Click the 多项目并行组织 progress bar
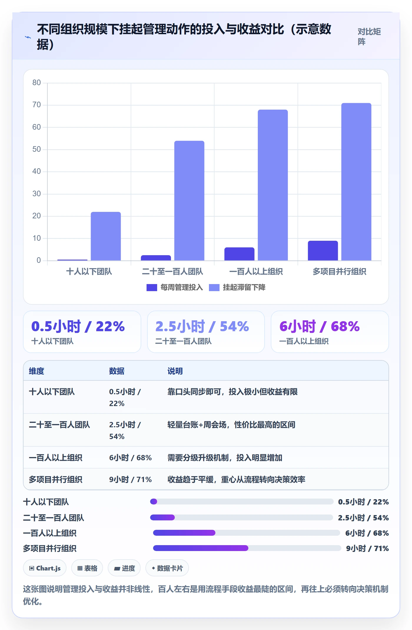This screenshot has width=412, height=630. tap(247, 548)
